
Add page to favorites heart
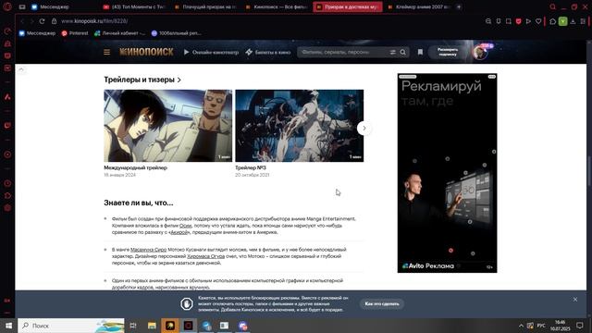click(538, 21)
